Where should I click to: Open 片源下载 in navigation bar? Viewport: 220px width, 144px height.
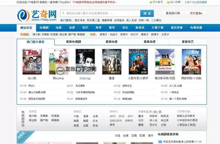[x=158, y=28]
